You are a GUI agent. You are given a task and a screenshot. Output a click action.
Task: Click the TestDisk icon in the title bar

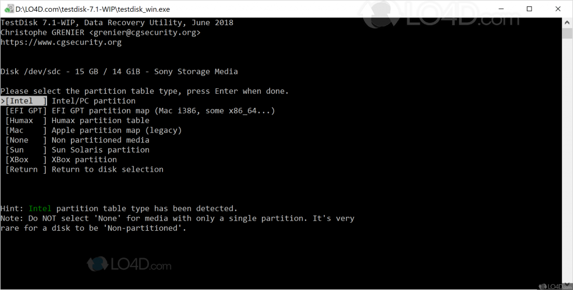click(x=9, y=9)
